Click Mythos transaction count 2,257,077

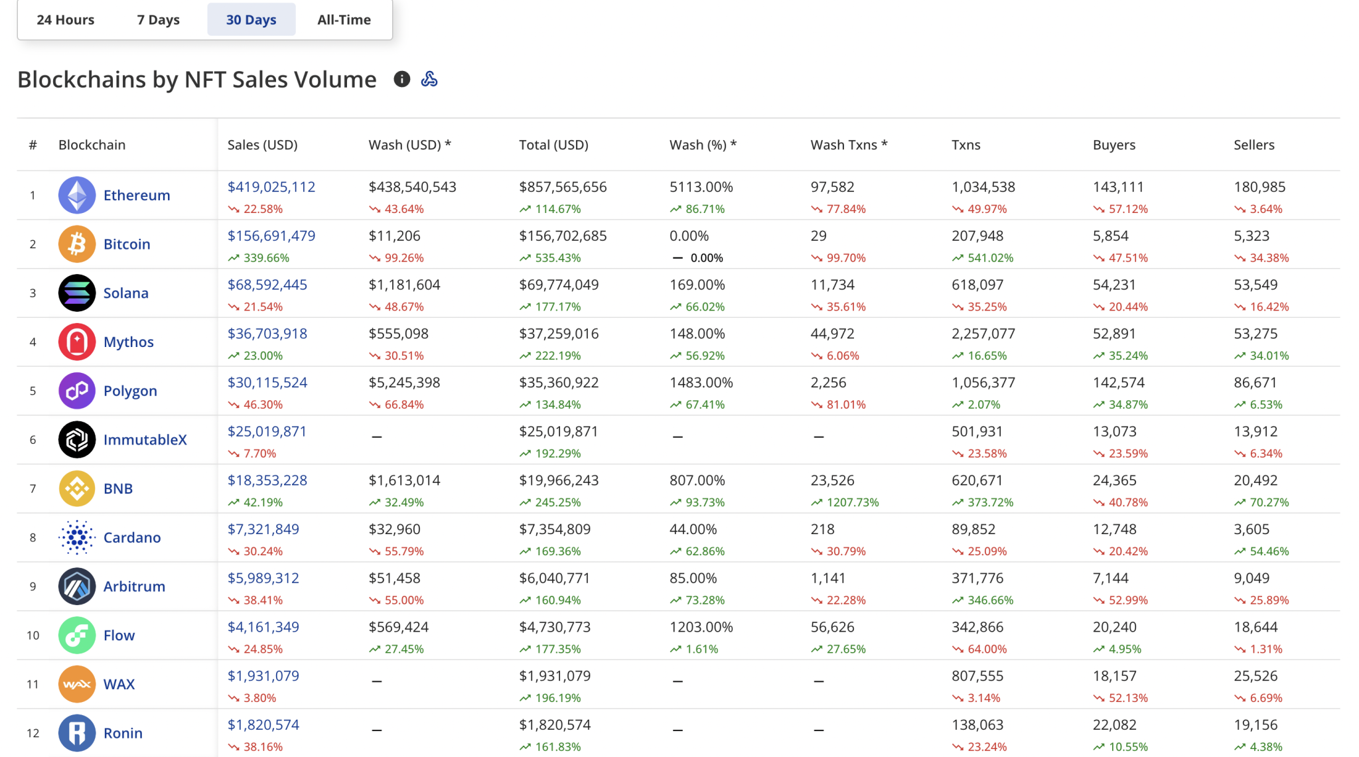983,334
